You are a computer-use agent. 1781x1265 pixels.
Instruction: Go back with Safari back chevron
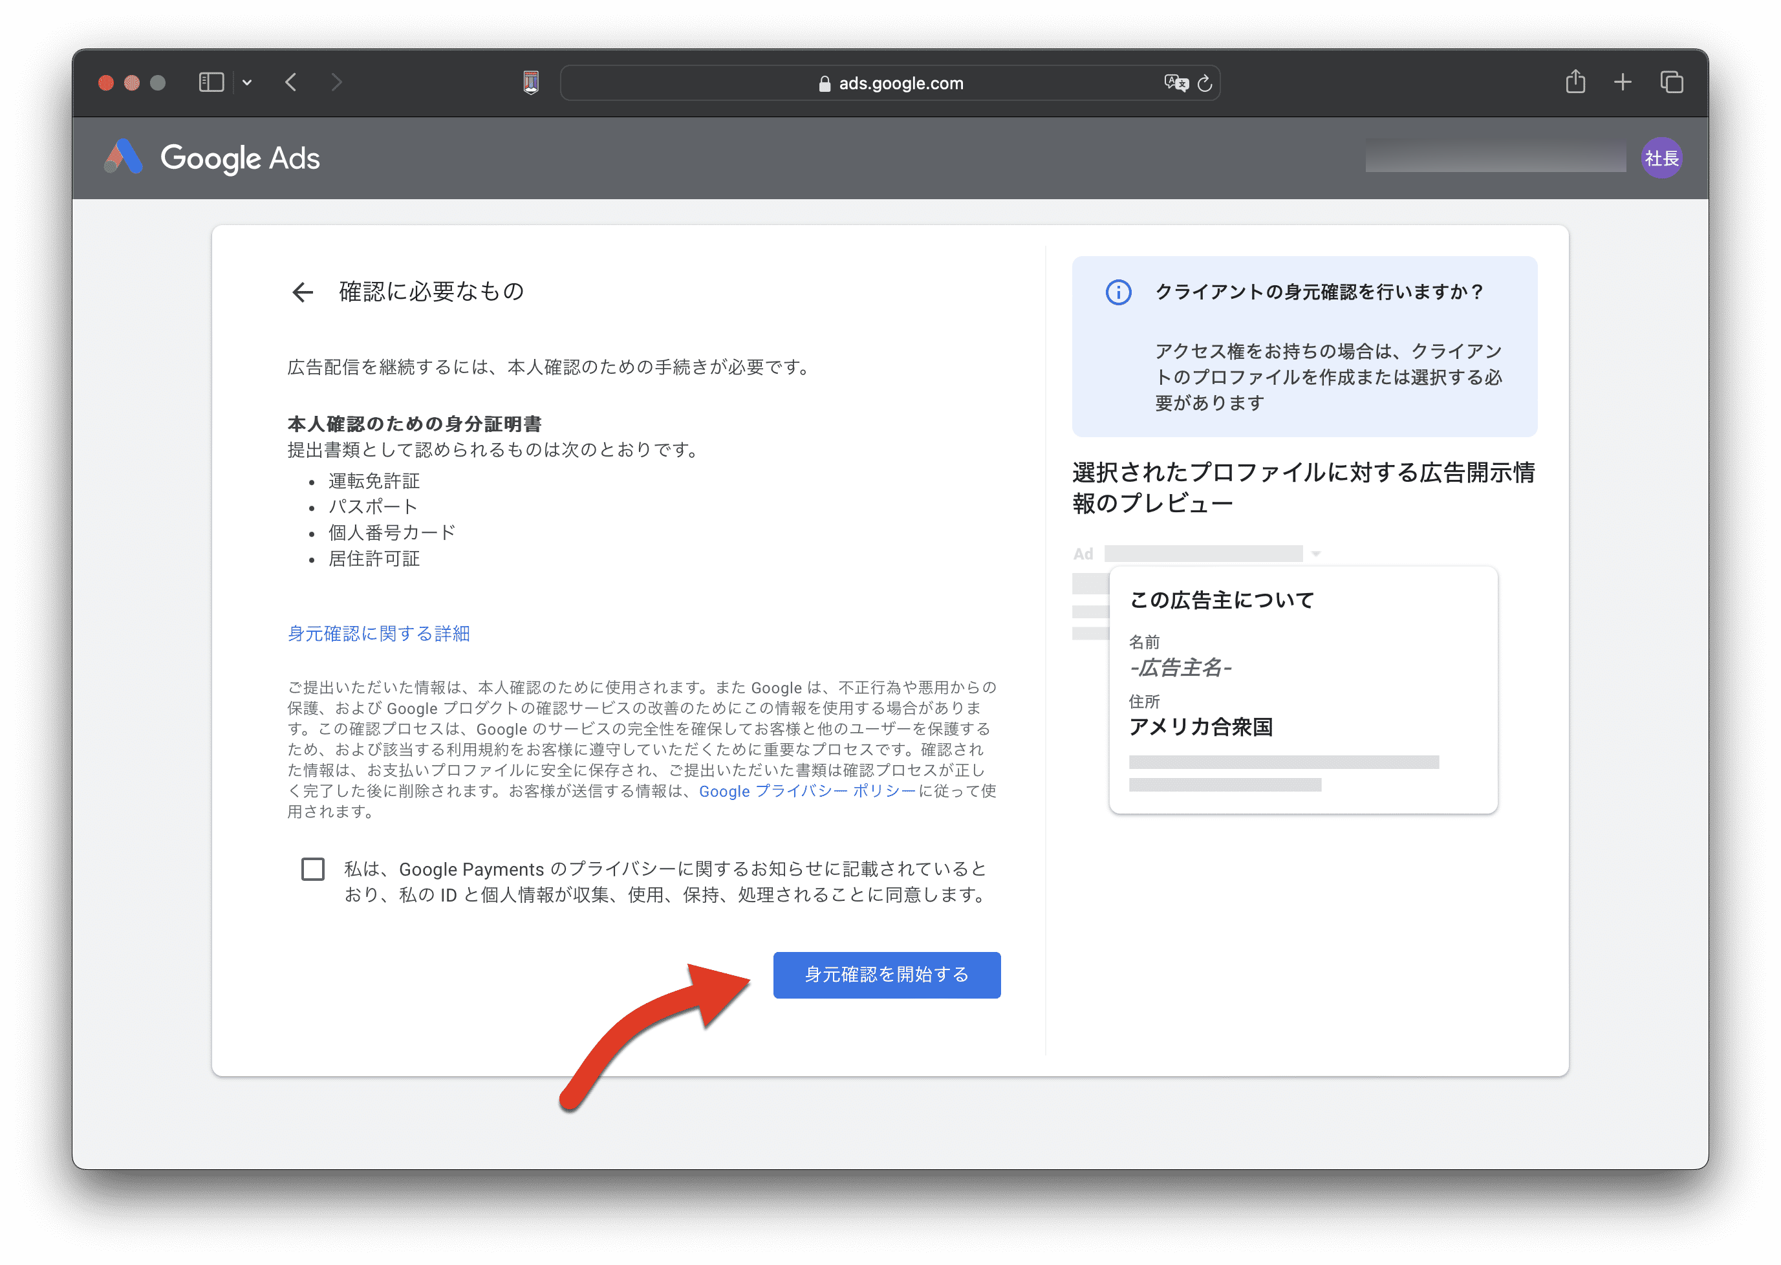coord(291,83)
